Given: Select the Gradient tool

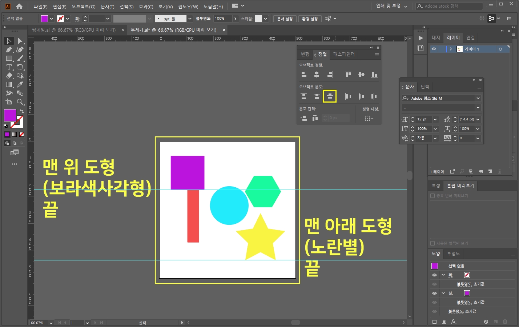Looking at the screenshot, I should point(9,84).
